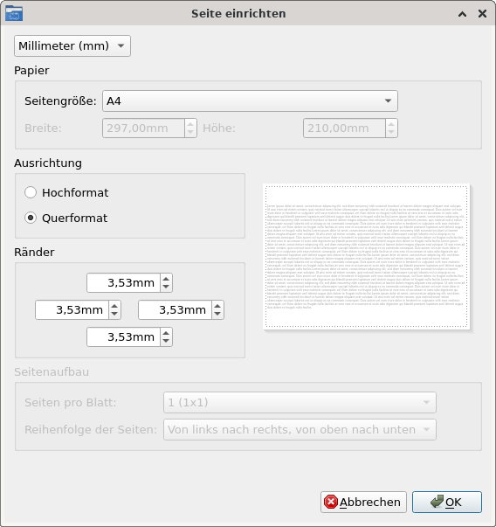The width and height of the screenshot is (496, 527).
Task: Increase the right margin with the up arrow
Action: click(217, 306)
